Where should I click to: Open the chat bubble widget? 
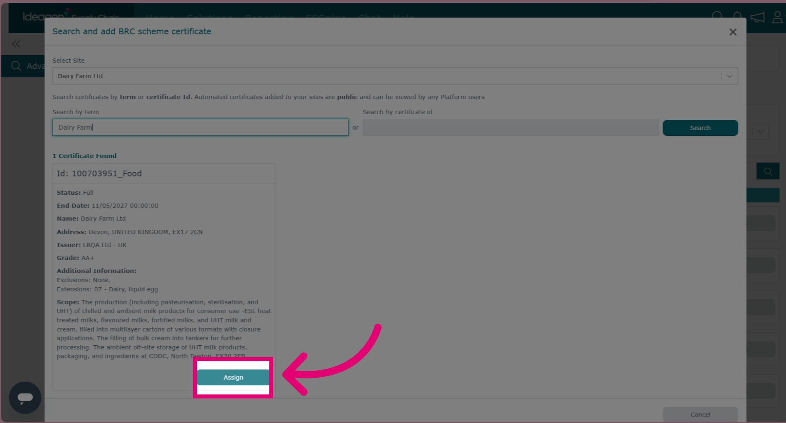[25, 397]
